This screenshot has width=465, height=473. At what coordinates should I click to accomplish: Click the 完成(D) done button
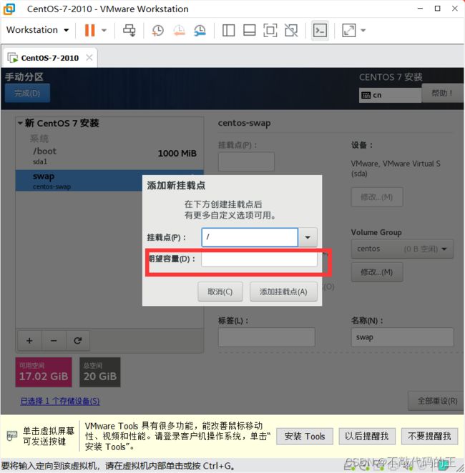[x=27, y=93]
